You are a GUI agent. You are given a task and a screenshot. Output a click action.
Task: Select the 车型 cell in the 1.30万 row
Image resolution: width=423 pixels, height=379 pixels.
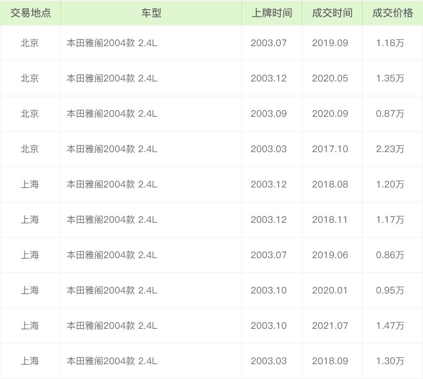(112, 361)
